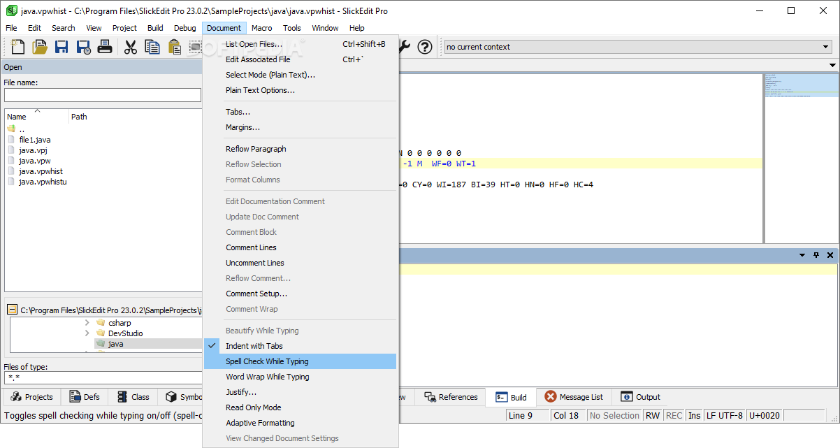
Task: Click the Open File folder icon
Action: (40, 47)
